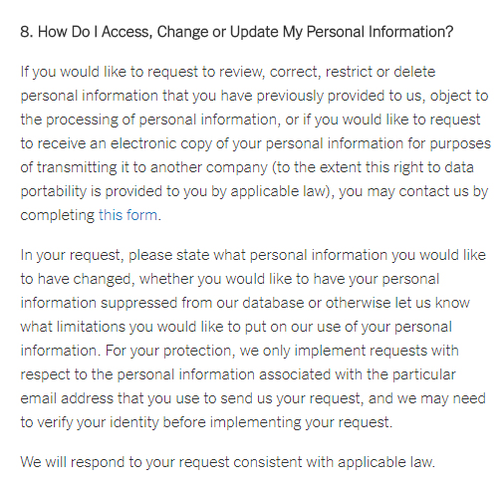Screen dimensions: 504x489
Task: Click the word "suppressed" in second paragraph
Action: point(138,303)
